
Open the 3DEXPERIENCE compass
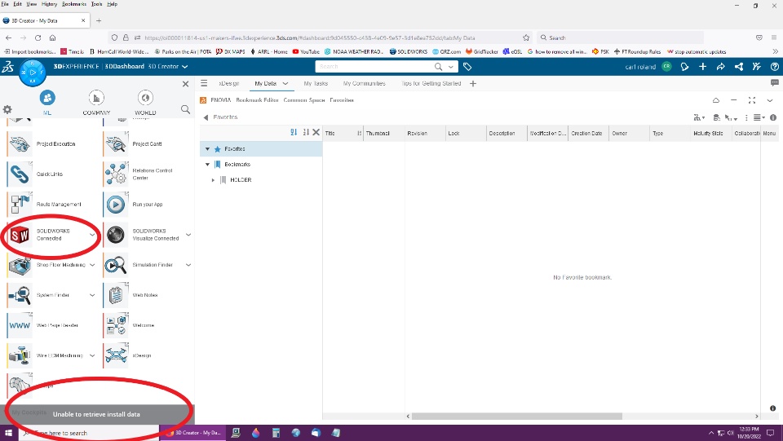click(x=33, y=73)
